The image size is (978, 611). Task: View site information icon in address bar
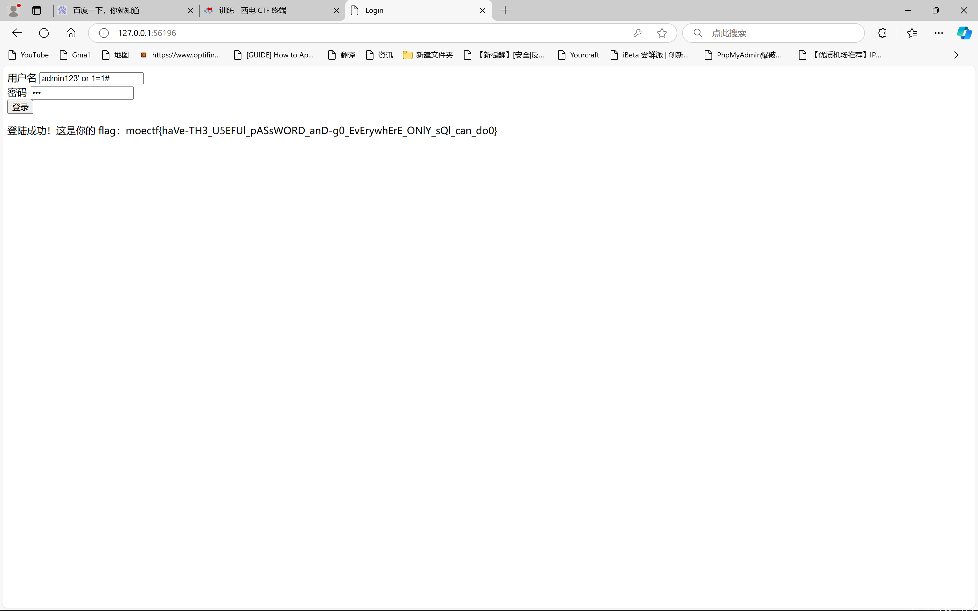point(104,33)
